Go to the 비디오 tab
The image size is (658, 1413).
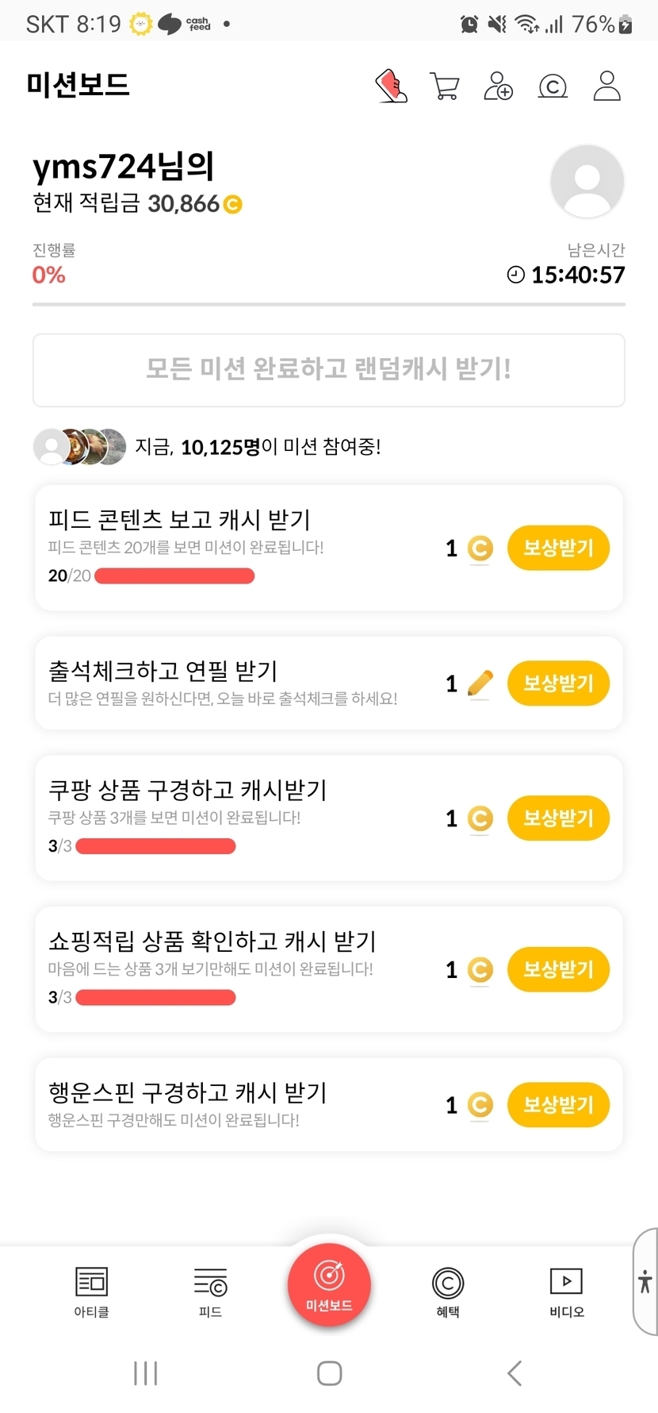pyautogui.click(x=566, y=1292)
